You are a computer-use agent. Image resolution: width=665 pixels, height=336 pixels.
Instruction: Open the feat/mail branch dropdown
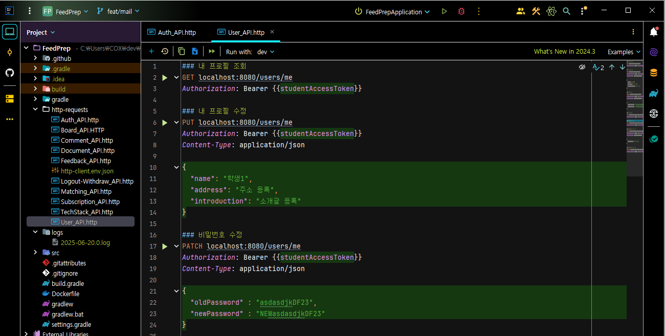point(118,11)
